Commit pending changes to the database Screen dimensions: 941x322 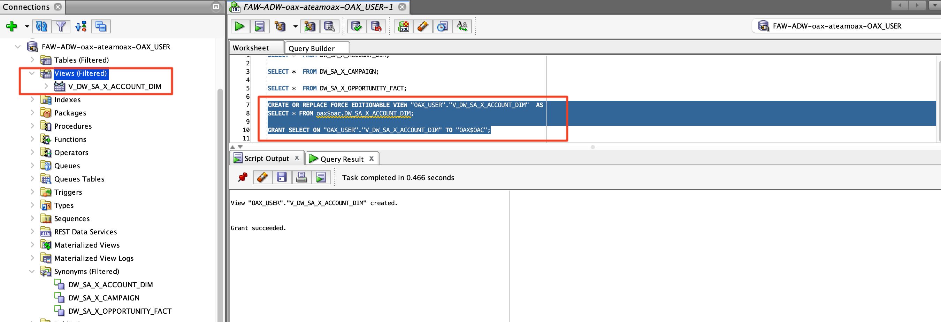pyautogui.click(x=357, y=26)
